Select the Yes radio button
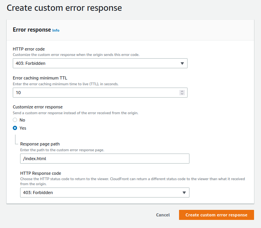This screenshot has height=228, width=261. tap(15, 128)
